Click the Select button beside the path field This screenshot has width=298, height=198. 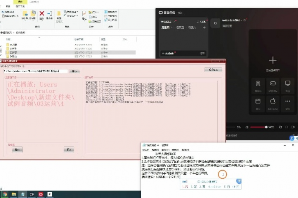(74, 71)
